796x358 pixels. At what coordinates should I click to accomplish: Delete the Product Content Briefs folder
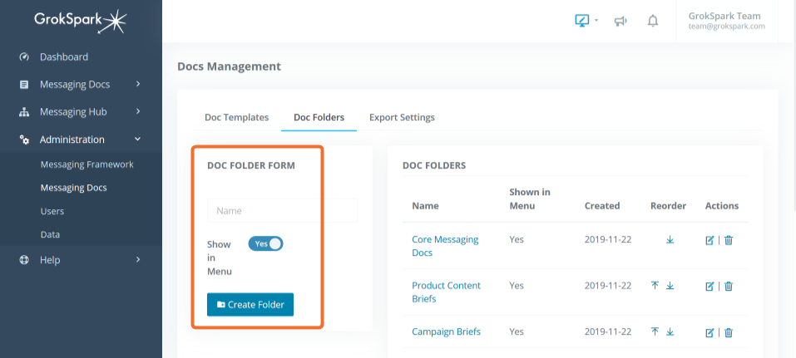[x=729, y=287]
